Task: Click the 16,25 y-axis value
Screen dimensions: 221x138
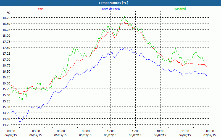Action: pyautogui.click(x=6, y=77)
